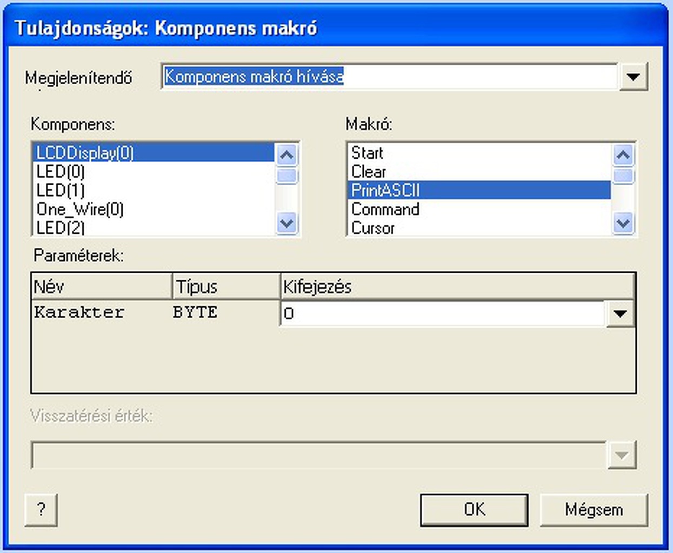This screenshot has height=553, width=673.
Task: Select the Clear macro
Action: click(479, 172)
